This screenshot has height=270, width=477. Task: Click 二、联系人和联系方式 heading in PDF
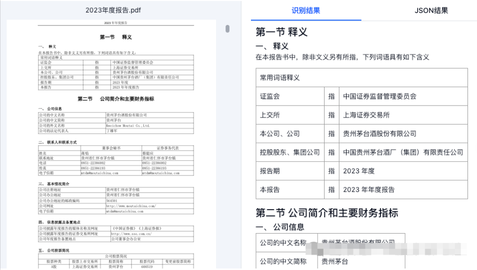pos(57,142)
